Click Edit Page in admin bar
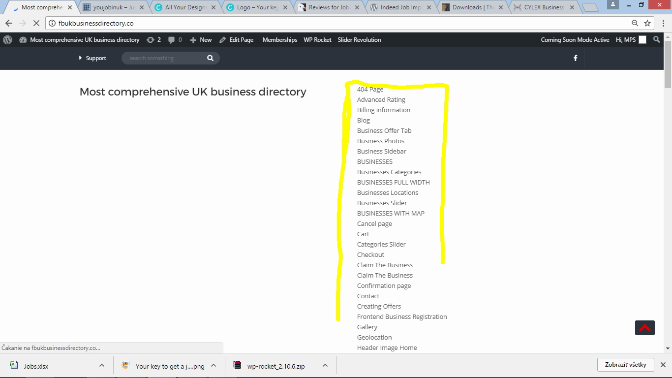672x378 pixels. click(x=237, y=40)
